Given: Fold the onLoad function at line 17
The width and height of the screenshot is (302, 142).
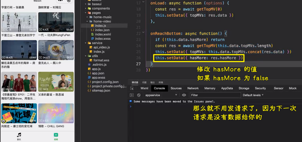Looking at the screenshot, I should tap(143, 2).
